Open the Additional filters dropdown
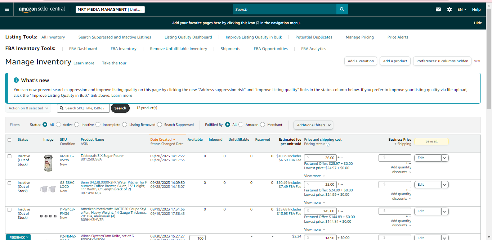This screenshot has width=492, height=240. [313, 125]
